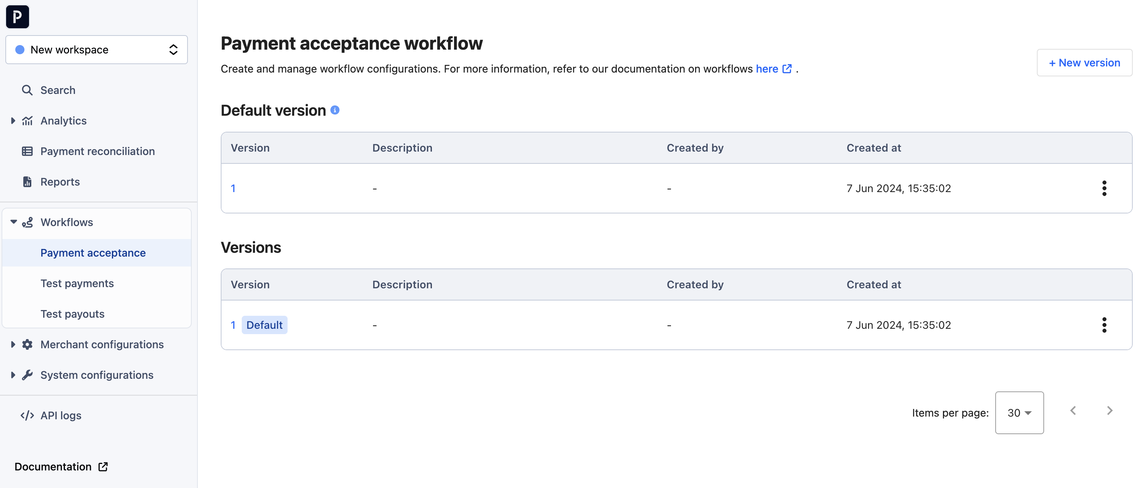Open three-dot menu in Versions table row
The width and height of the screenshot is (1148, 488).
click(1104, 325)
